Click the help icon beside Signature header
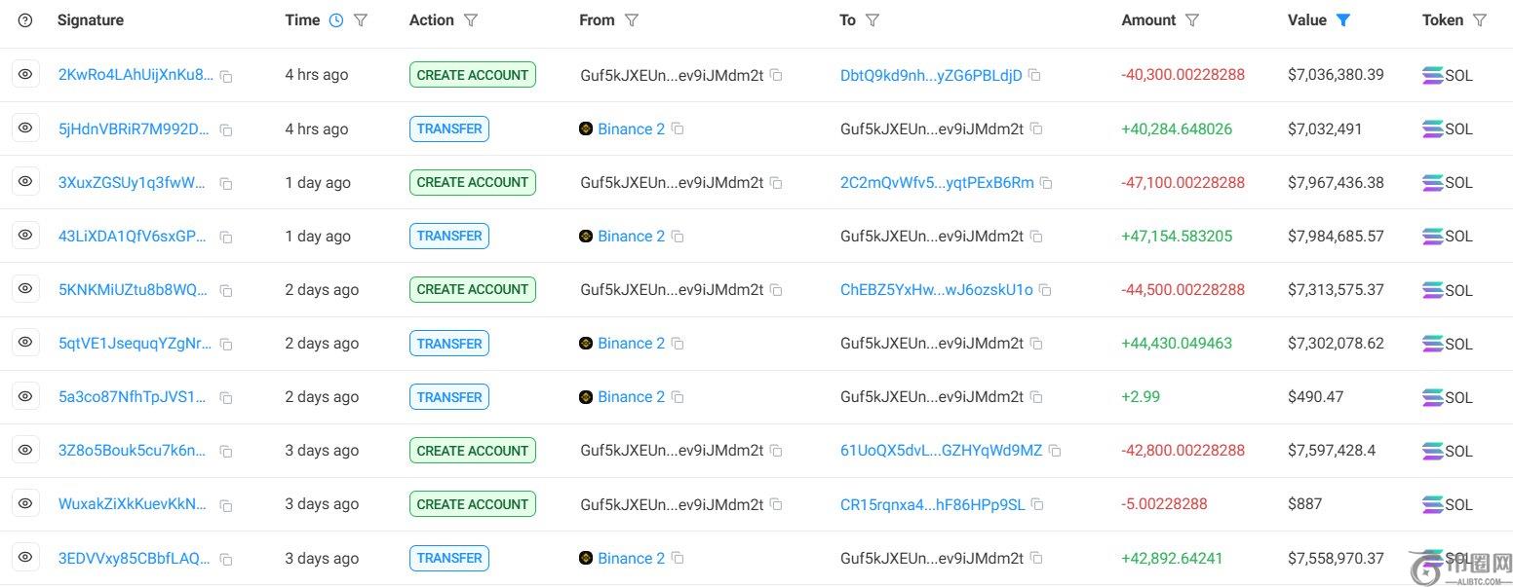 pyautogui.click(x=25, y=20)
